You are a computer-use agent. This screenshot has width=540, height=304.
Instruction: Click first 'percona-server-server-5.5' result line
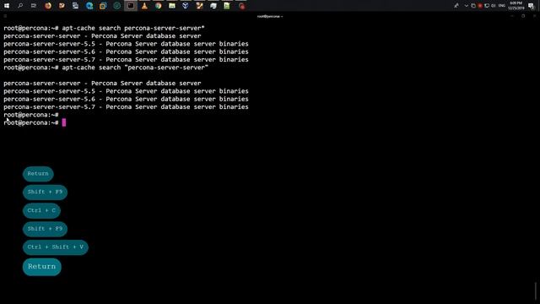click(x=126, y=44)
